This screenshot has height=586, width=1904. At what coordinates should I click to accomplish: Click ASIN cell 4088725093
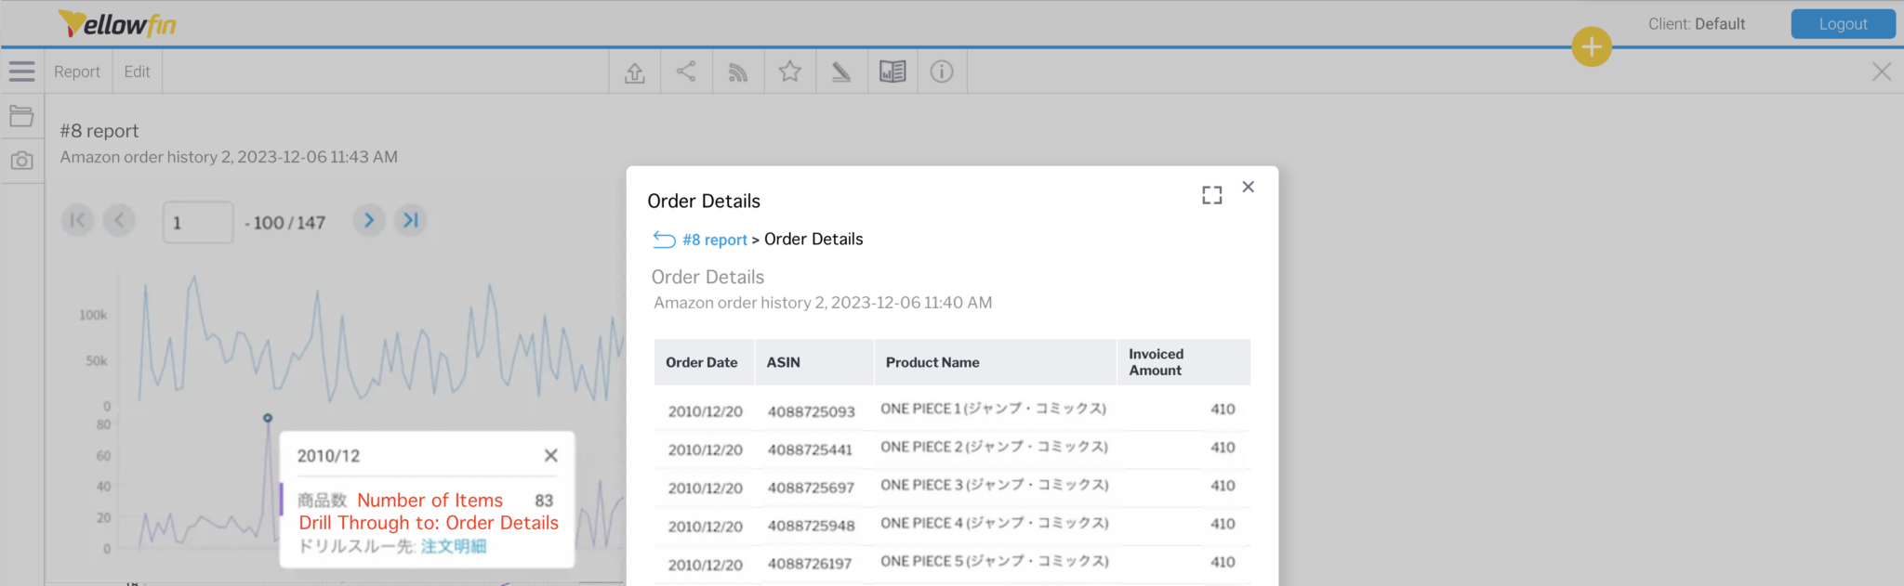(x=811, y=411)
